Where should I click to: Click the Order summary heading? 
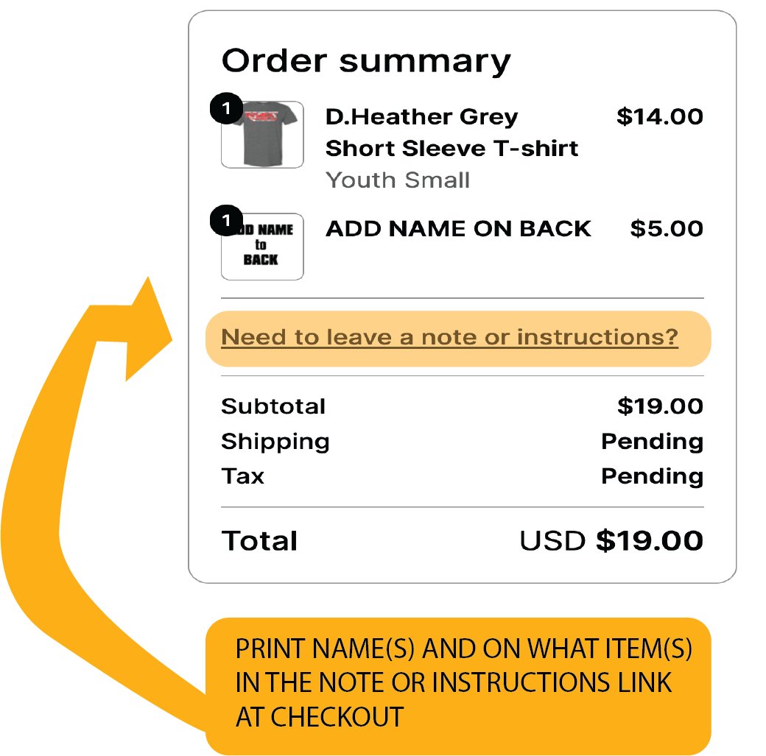click(x=365, y=61)
